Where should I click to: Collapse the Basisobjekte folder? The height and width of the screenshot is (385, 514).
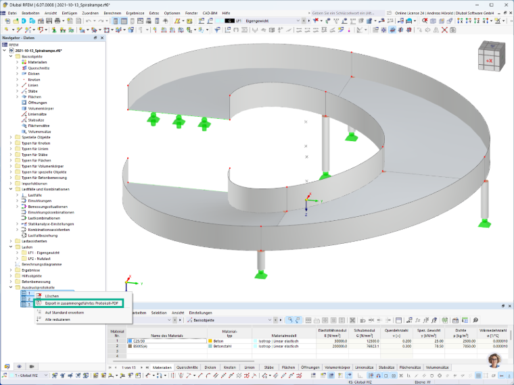pyautogui.click(x=11, y=56)
